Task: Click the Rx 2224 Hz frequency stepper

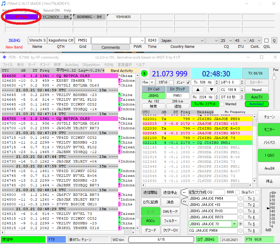Action: pyautogui.click(x=217, y=97)
